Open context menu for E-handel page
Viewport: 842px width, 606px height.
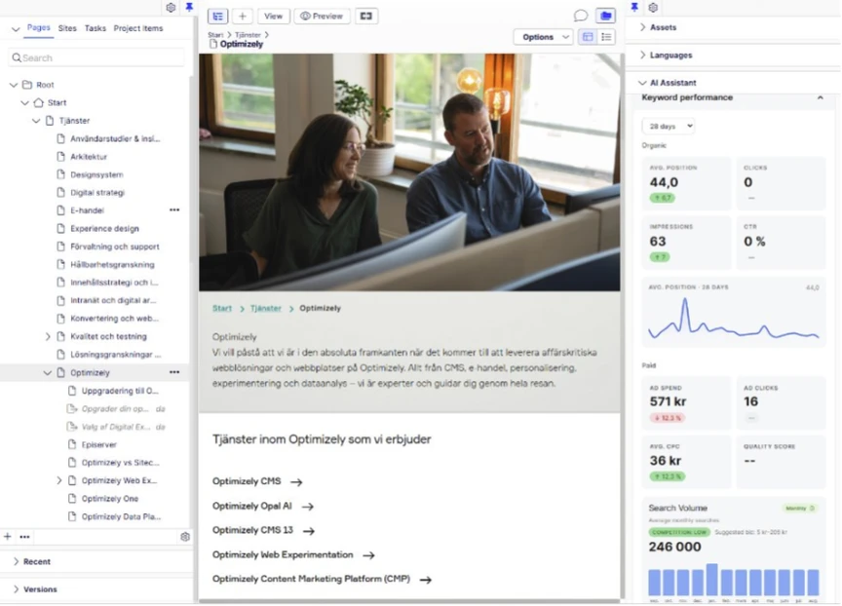174,210
